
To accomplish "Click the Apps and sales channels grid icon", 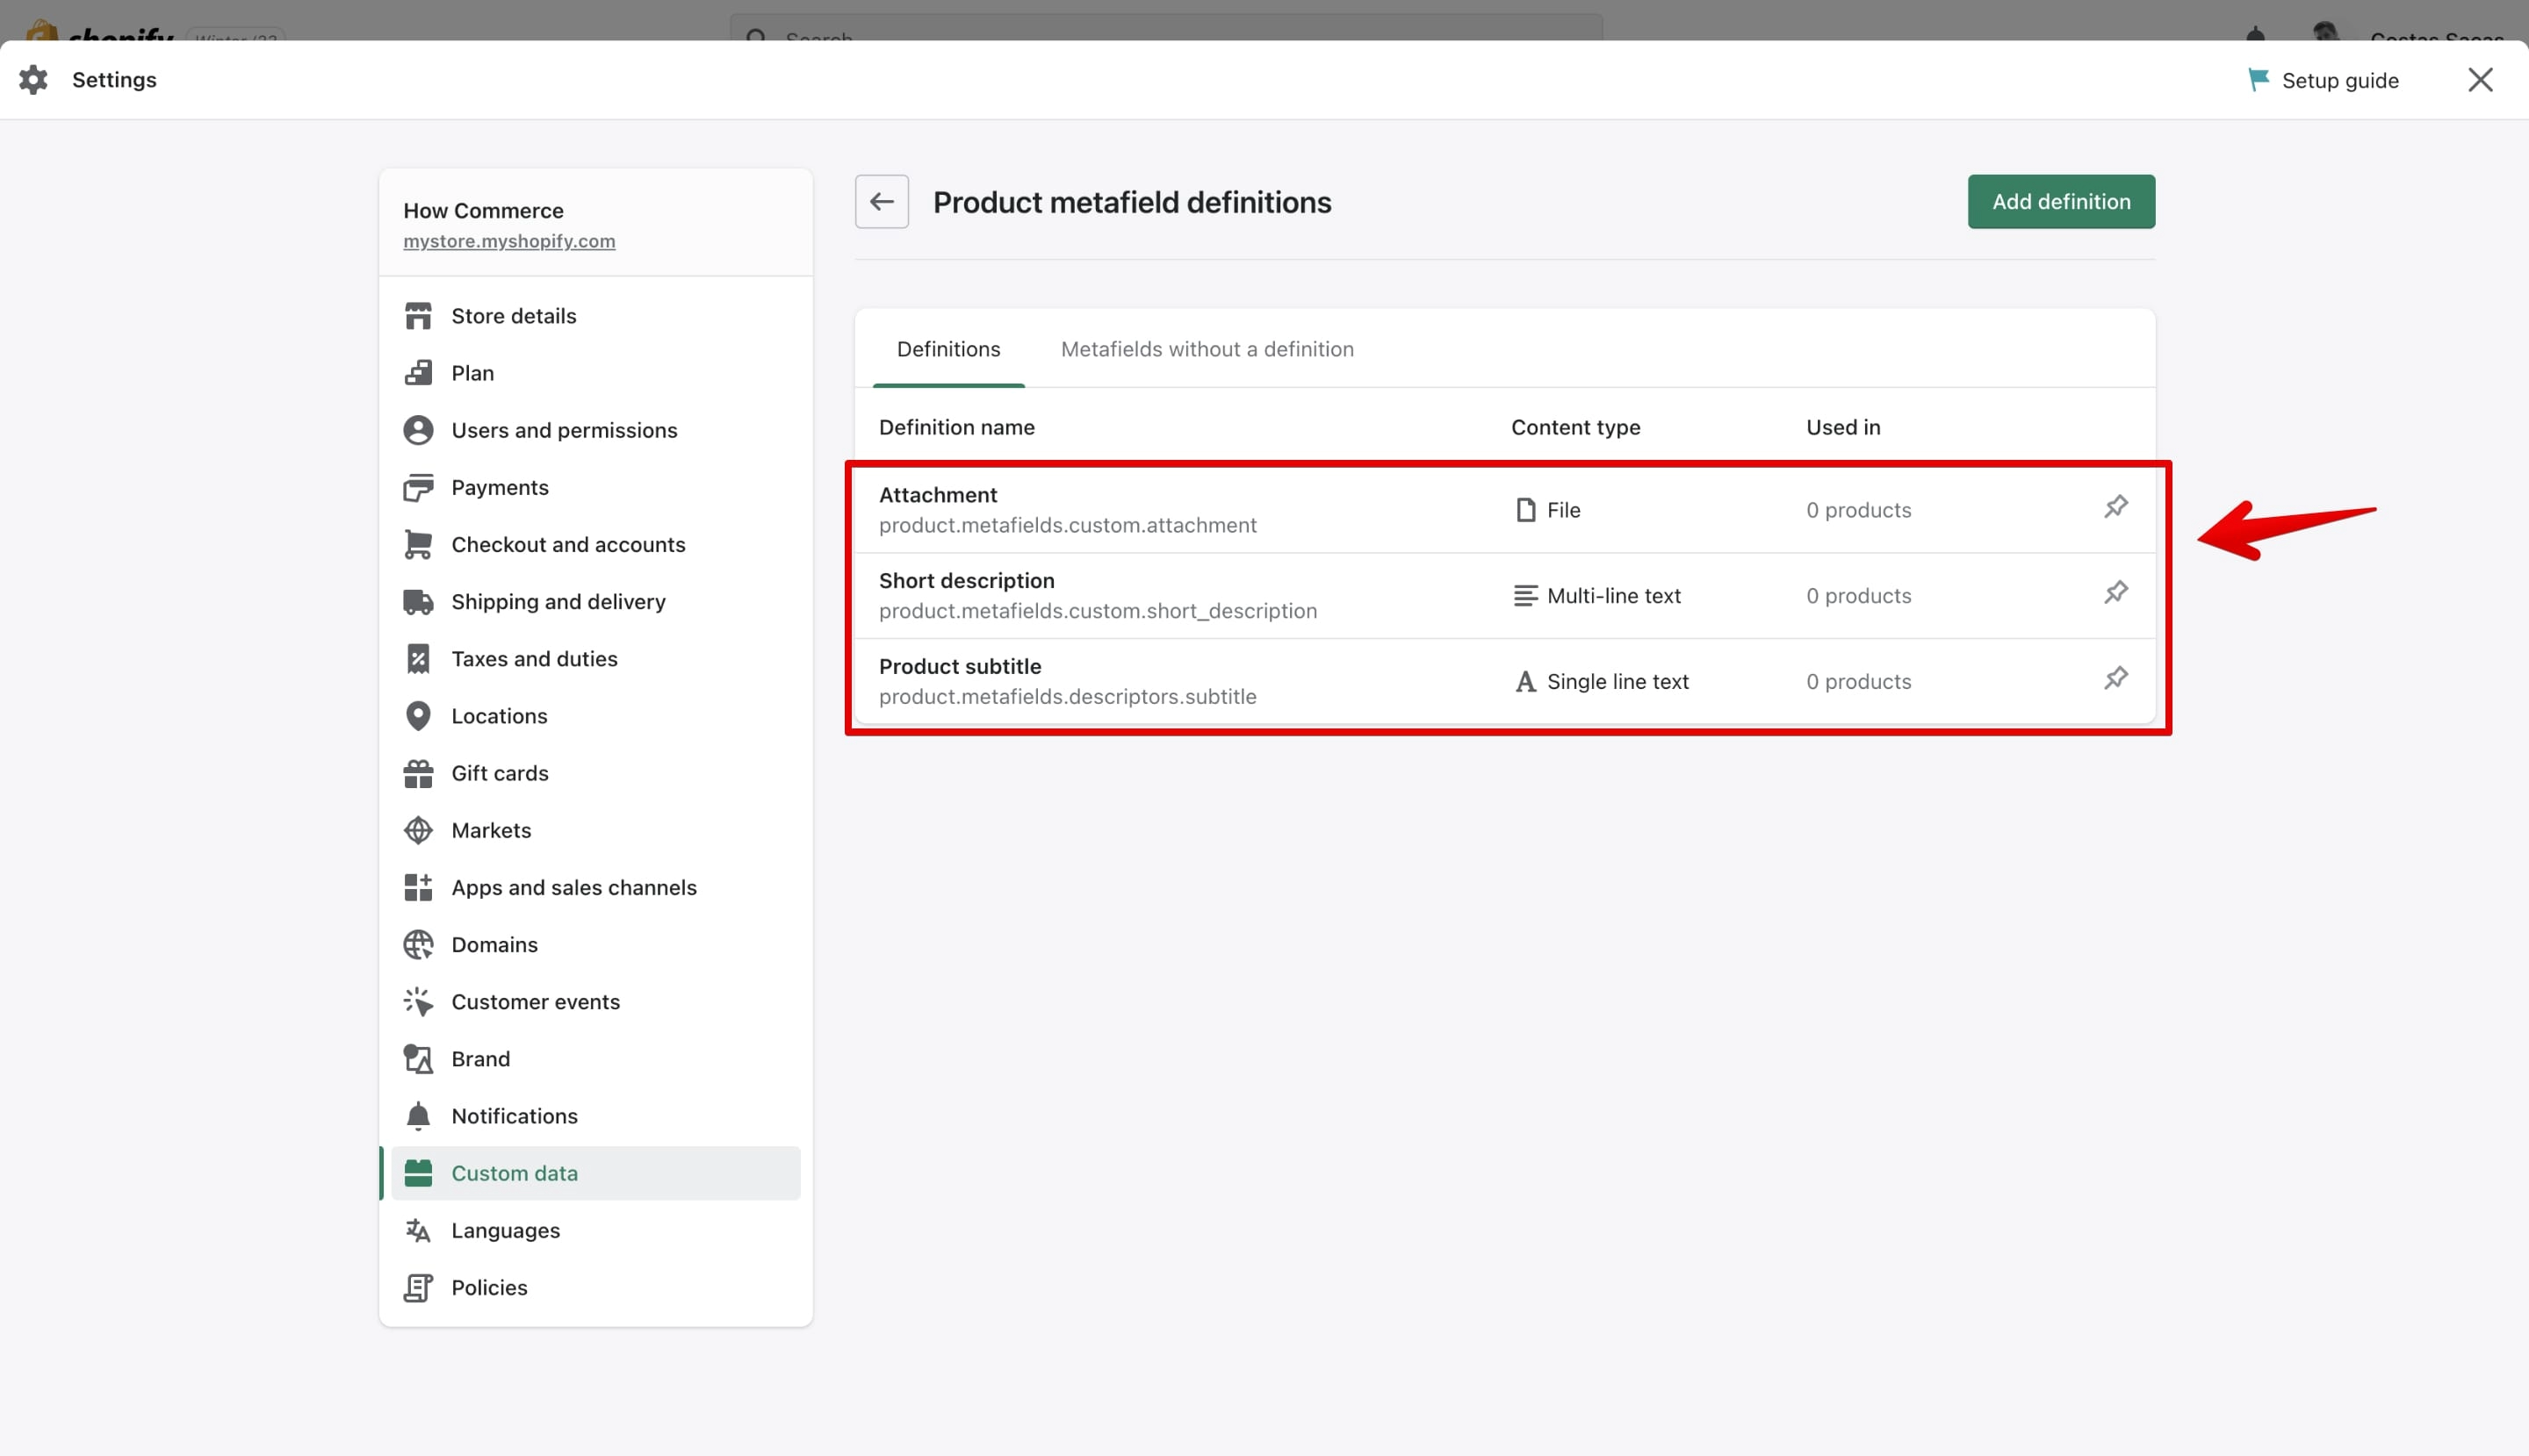I will click(x=418, y=887).
